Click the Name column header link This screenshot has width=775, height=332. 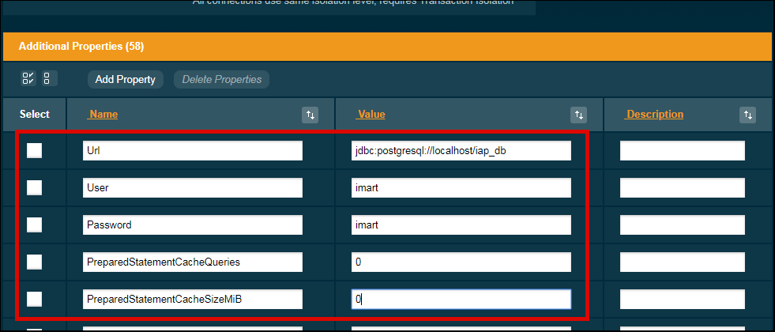coord(103,115)
